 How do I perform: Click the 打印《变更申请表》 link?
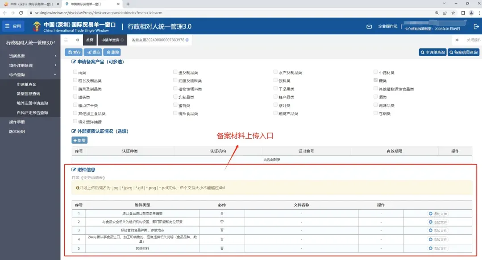pos(88,177)
